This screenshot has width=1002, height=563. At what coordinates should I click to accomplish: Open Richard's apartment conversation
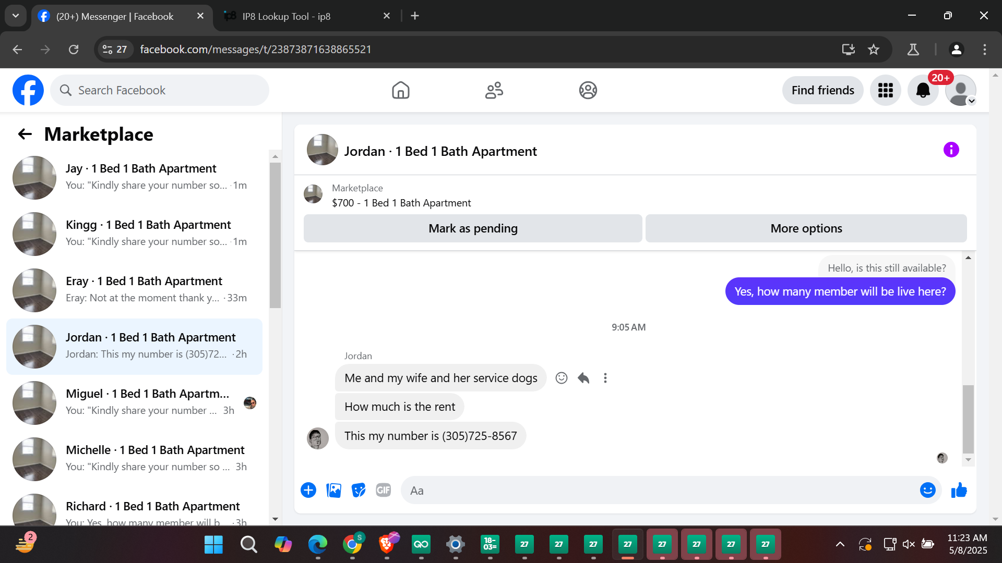[134, 507]
